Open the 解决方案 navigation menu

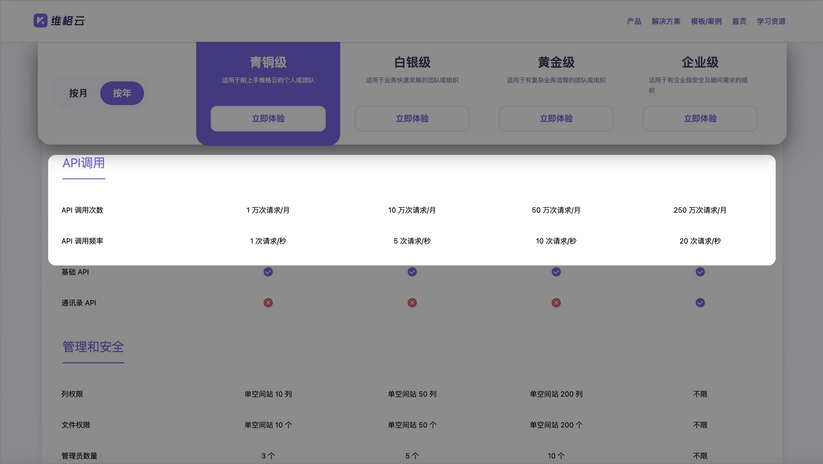coord(666,21)
